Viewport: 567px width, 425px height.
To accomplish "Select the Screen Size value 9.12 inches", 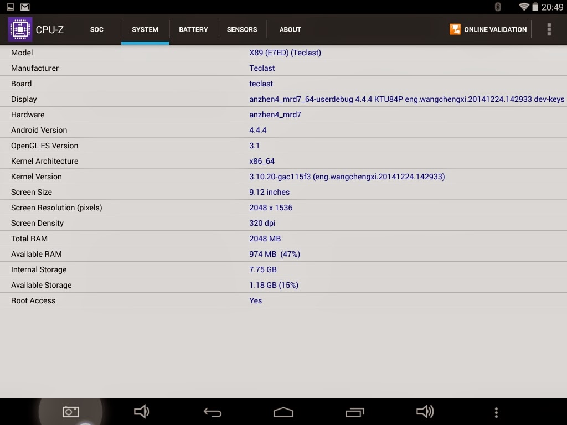I will (x=270, y=192).
